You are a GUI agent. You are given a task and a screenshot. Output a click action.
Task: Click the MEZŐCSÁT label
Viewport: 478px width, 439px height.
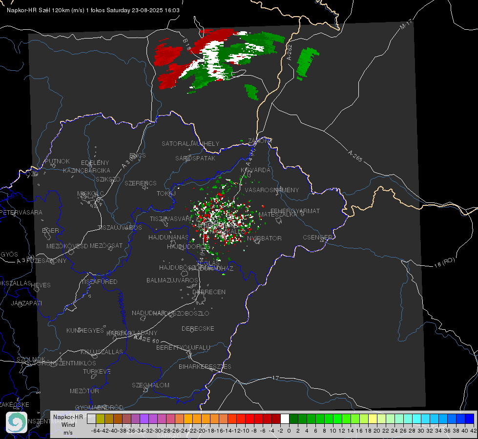pyautogui.click(x=106, y=245)
